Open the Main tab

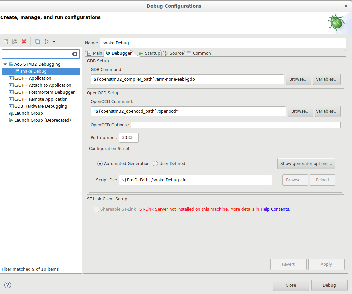[x=95, y=53]
